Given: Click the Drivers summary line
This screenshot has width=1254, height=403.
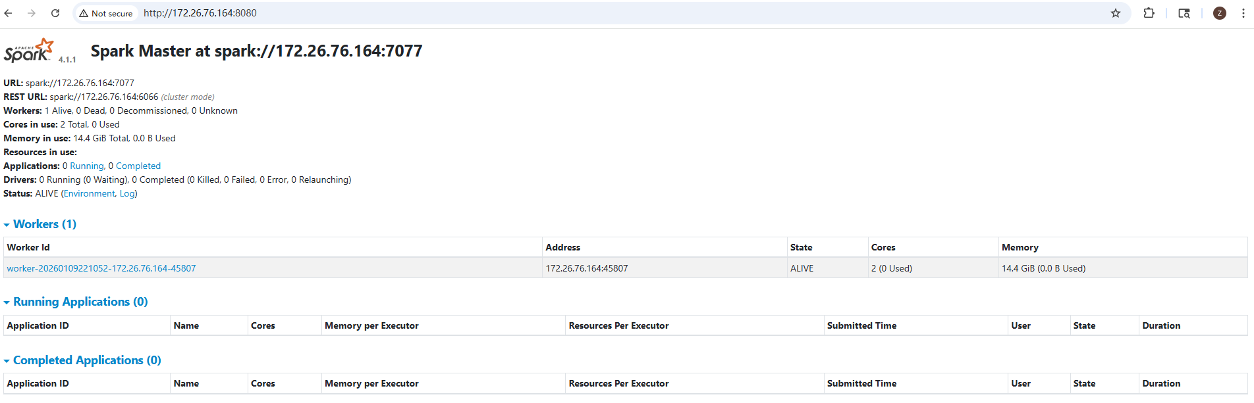Looking at the screenshot, I should tap(177, 180).
